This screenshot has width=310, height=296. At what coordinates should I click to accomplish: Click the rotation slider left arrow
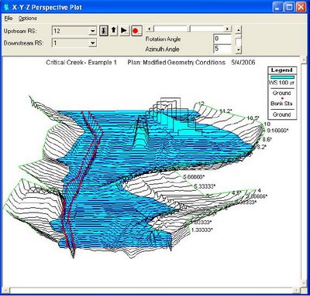click(x=150, y=29)
